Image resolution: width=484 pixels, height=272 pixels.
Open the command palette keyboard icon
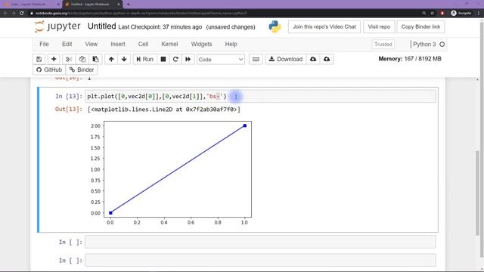coord(256,59)
